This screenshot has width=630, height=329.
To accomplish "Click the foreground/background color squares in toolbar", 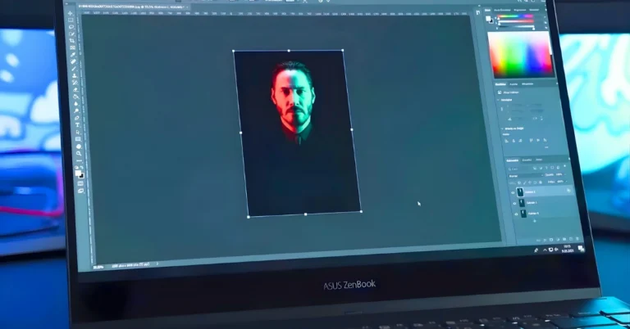I will pyautogui.click(x=80, y=174).
